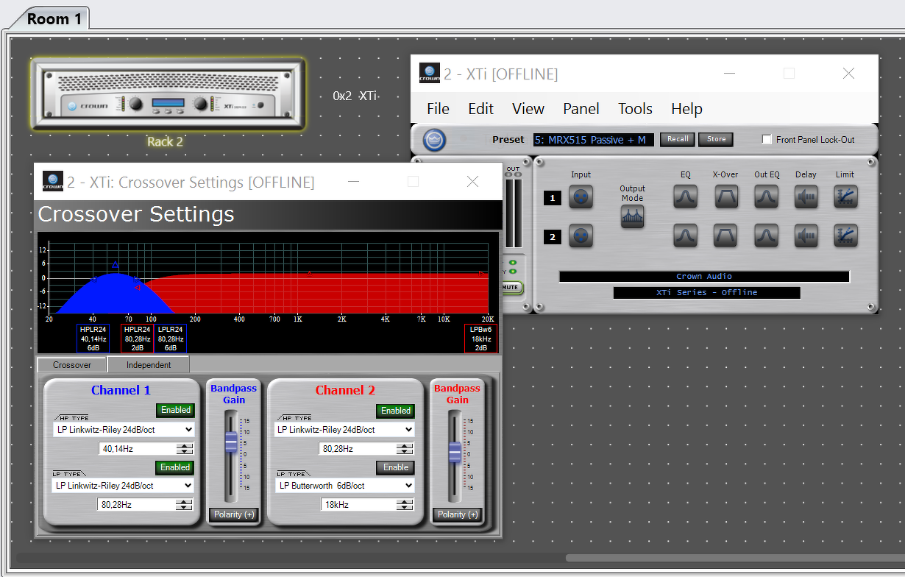Viewport: 905px width, 577px height.
Task: Toggle Channel 1 high-pass Enabled button
Action: 174,410
